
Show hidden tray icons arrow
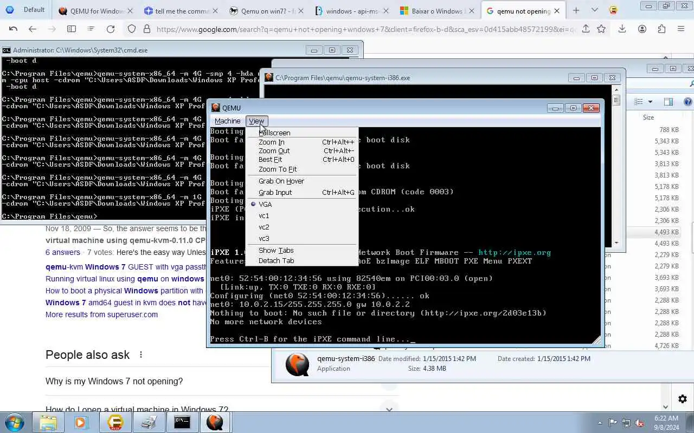click(x=600, y=423)
